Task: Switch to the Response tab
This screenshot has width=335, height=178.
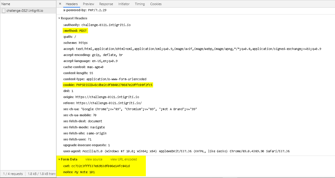Action: (x=106, y=4)
